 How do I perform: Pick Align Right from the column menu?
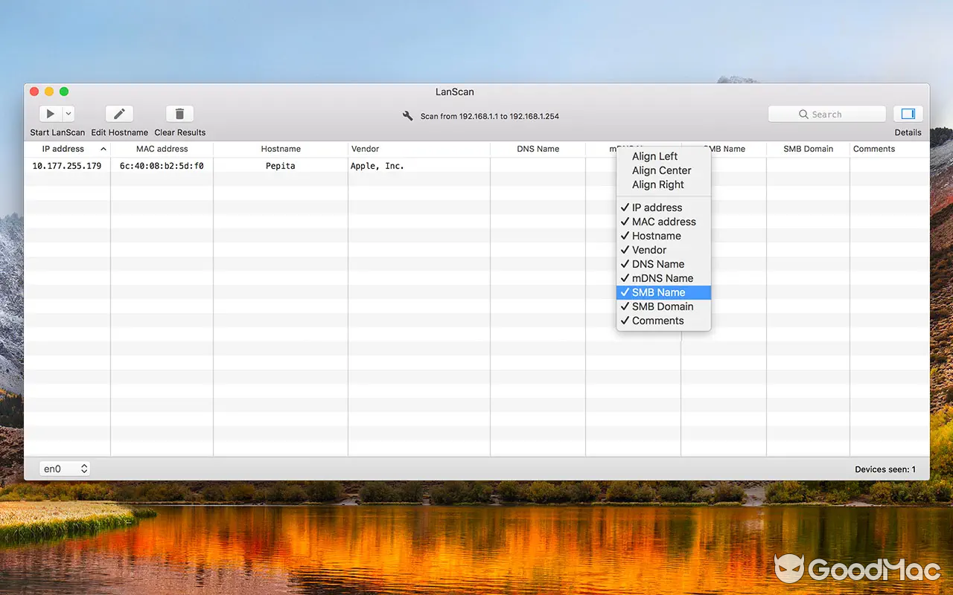657,184
